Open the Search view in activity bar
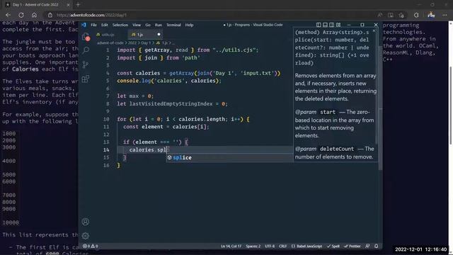The height and width of the screenshot is (255, 453). [x=86, y=50]
